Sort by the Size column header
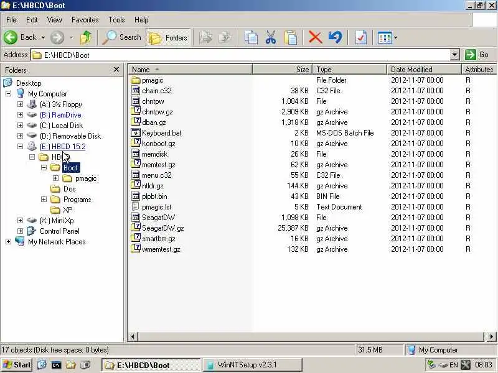The width and height of the screenshot is (498, 373). click(x=283, y=70)
